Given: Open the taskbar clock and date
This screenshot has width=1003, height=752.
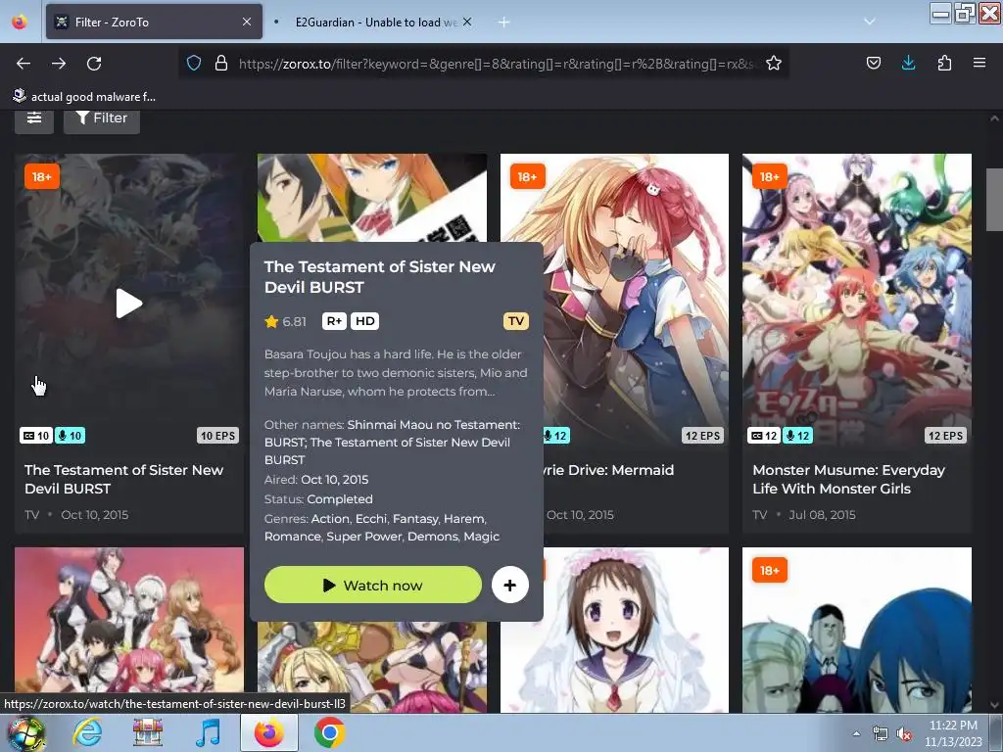Looking at the screenshot, I should click(953, 733).
